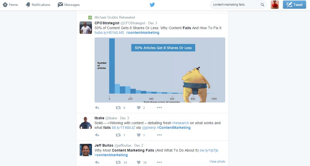Open the ow.ly/Vp7js link

[209, 150]
